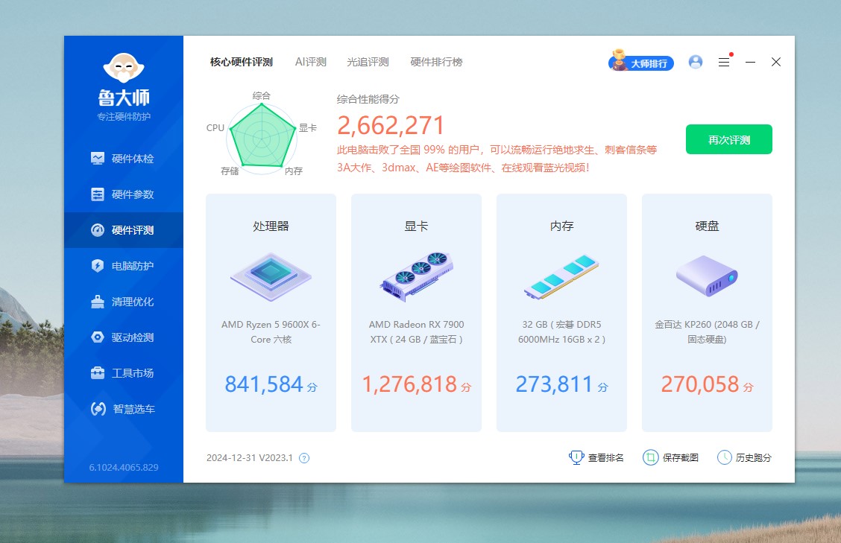Click the 综合性能得分 label
This screenshot has height=543, width=841.
pyautogui.click(x=368, y=99)
